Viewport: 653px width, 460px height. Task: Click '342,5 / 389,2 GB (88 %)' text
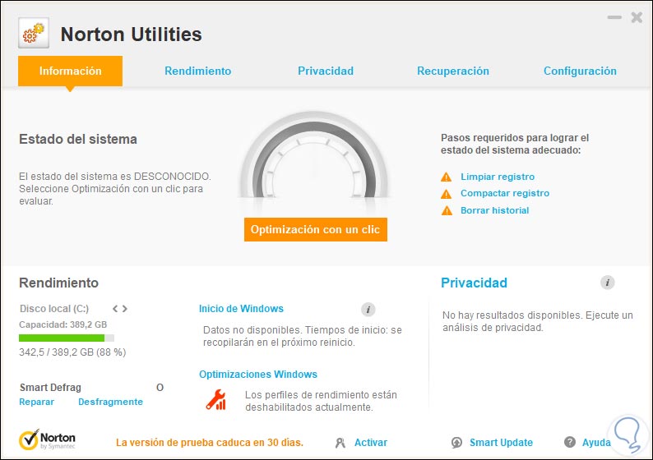[72, 352]
